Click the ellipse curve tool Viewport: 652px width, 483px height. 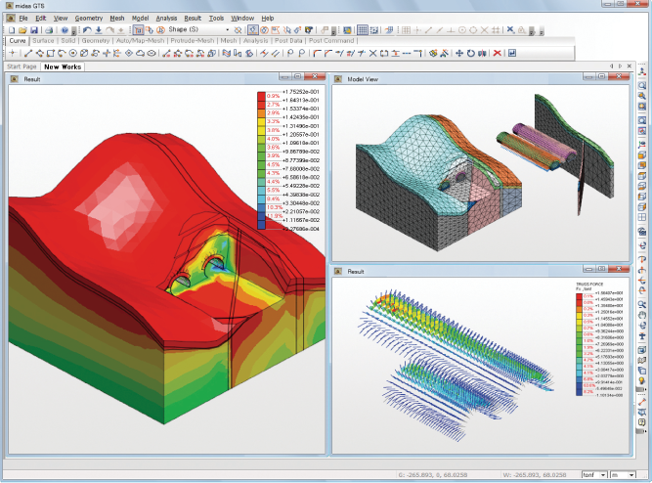click(x=152, y=53)
